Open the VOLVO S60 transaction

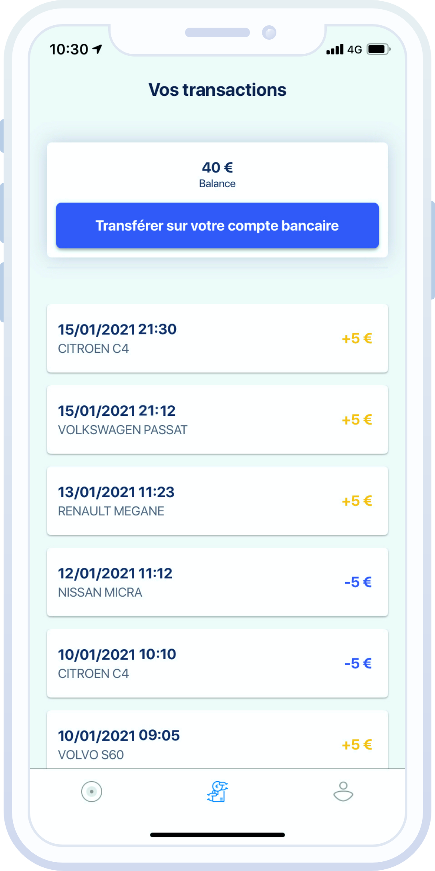pos(217,742)
